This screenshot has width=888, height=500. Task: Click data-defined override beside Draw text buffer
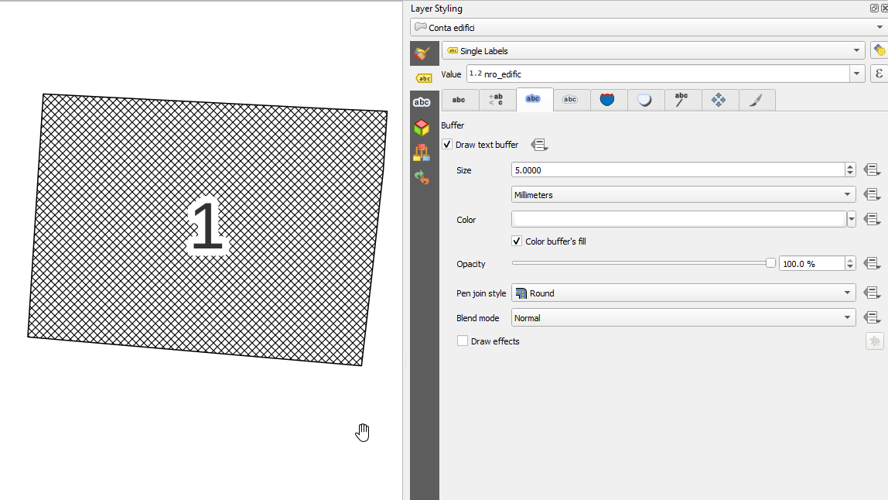[539, 145]
